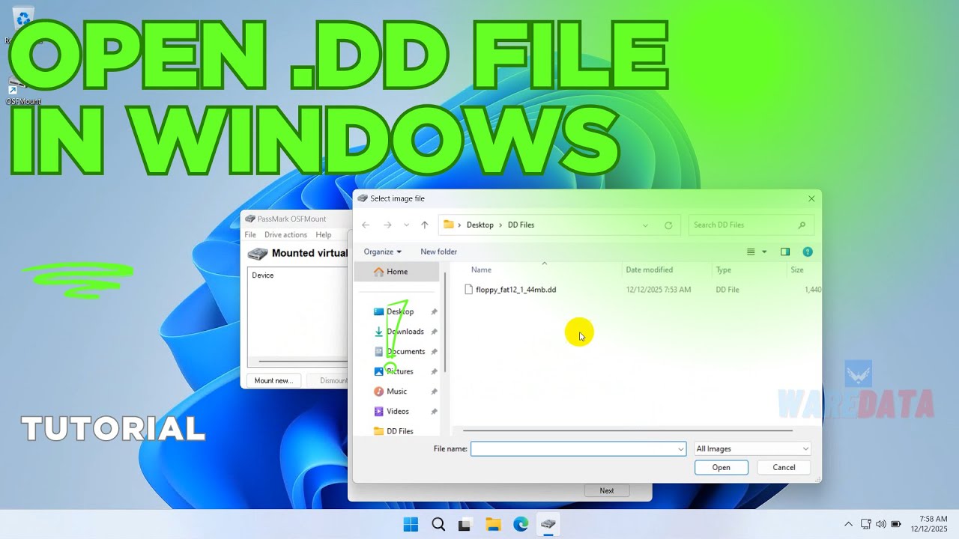The image size is (959, 539).
Task: Open the File menu in OSFMount
Action: coord(250,235)
